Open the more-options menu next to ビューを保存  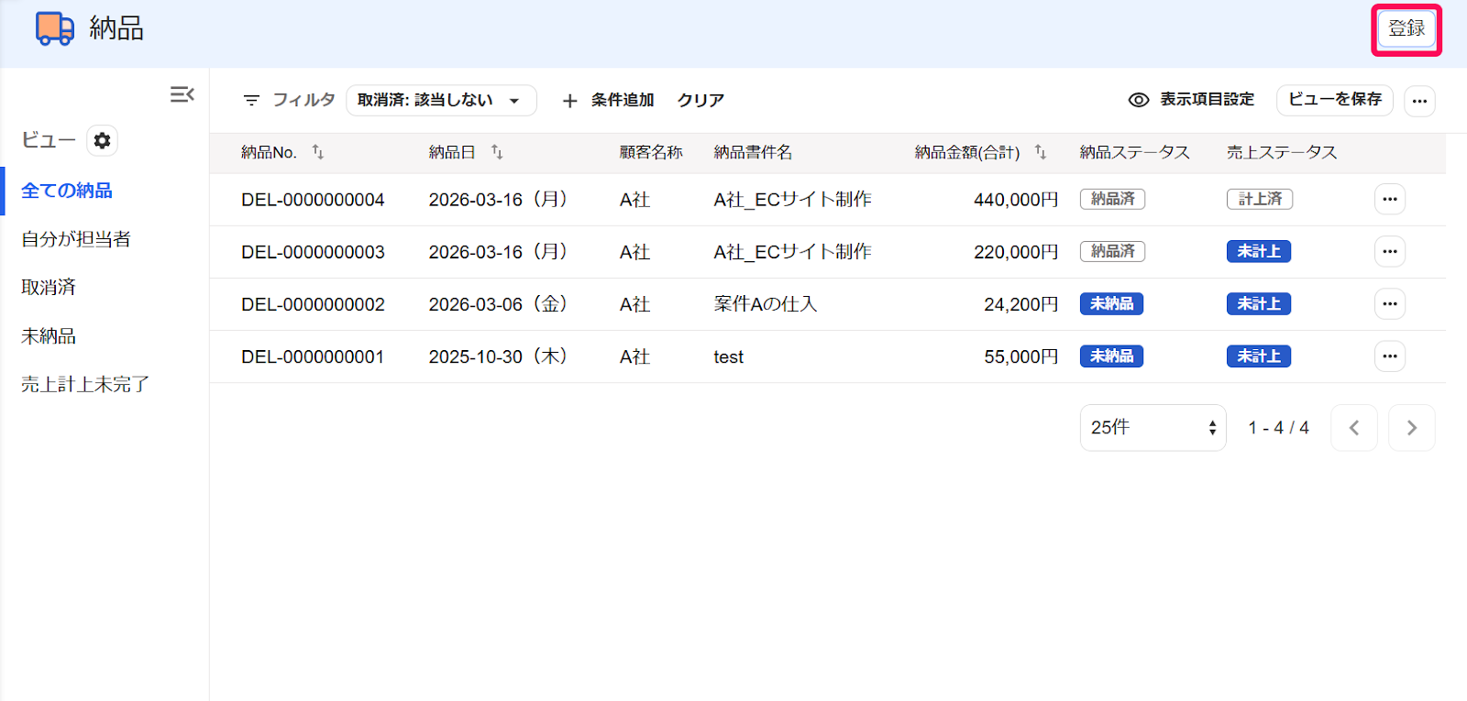click(1419, 101)
